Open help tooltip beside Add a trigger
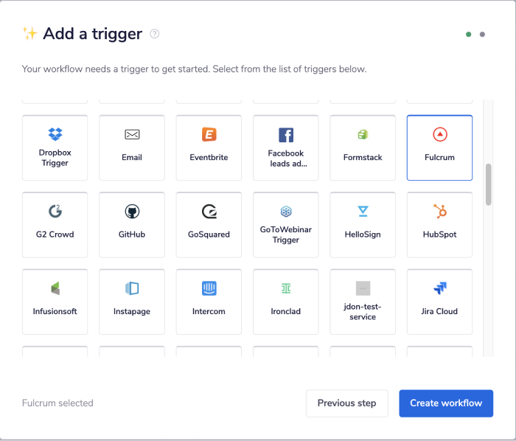This screenshot has height=441, width=516. [x=155, y=34]
